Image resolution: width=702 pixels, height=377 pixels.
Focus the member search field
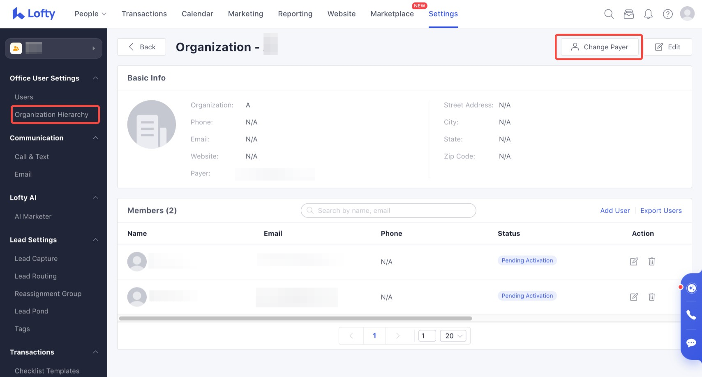click(x=388, y=211)
